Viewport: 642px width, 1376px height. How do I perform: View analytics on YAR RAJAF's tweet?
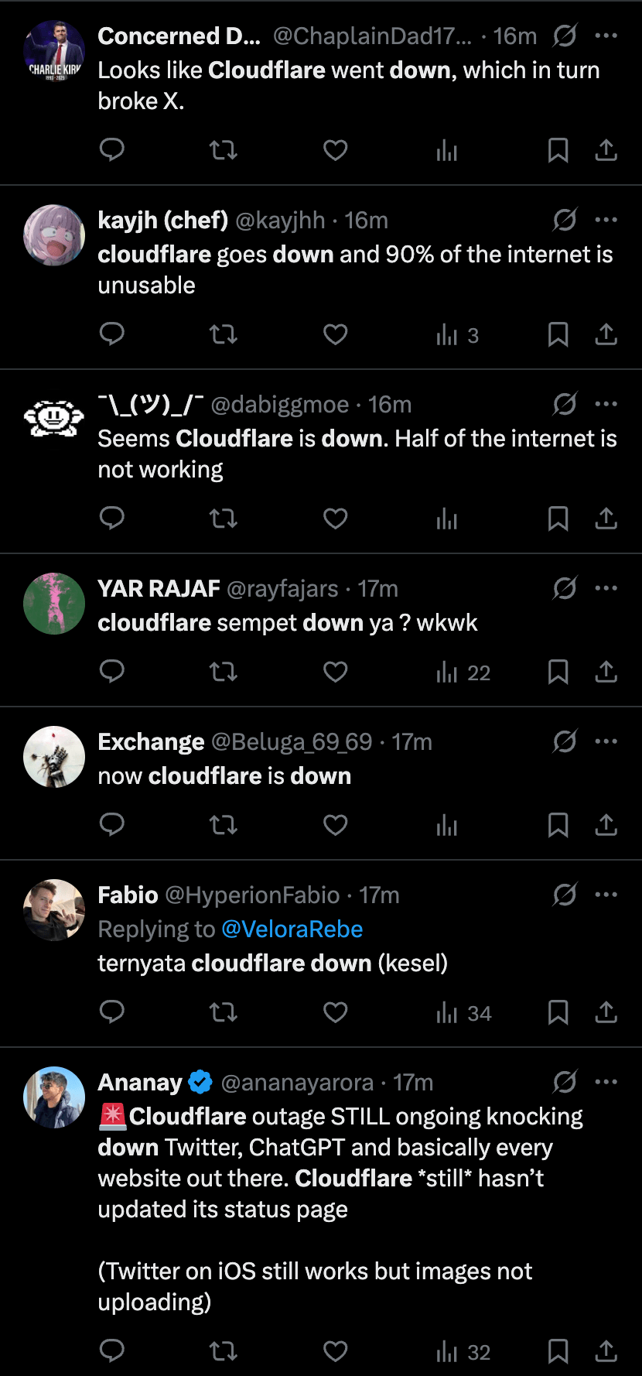tap(447, 673)
